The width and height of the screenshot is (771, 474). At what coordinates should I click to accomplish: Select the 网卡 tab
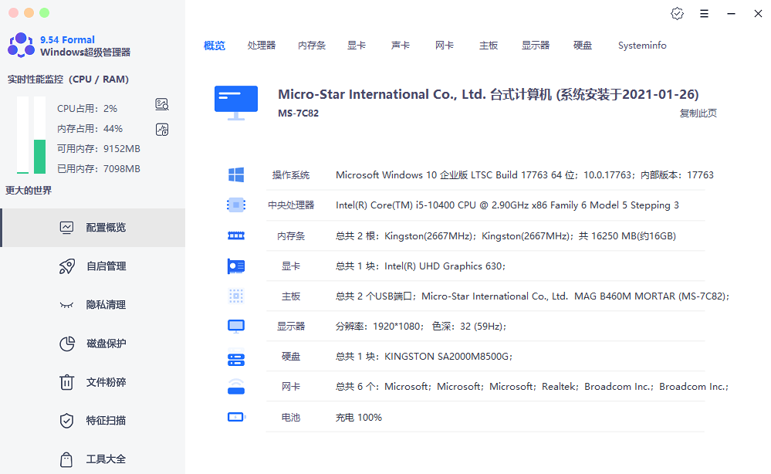[445, 46]
